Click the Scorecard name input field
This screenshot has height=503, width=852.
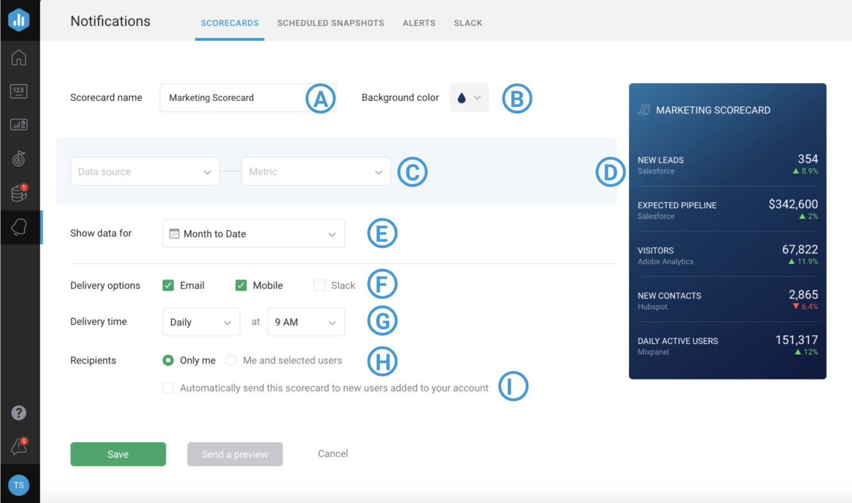(233, 98)
